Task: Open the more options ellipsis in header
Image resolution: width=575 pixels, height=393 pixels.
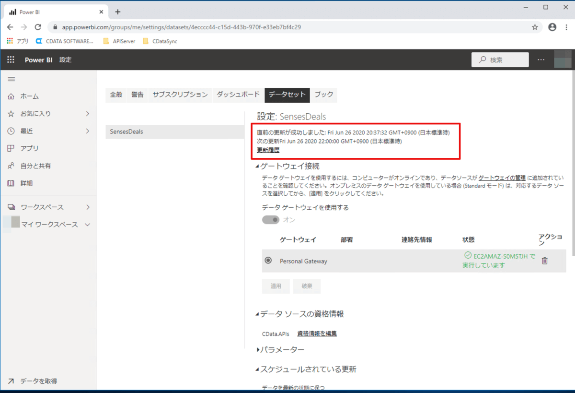Action: click(541, 60)
